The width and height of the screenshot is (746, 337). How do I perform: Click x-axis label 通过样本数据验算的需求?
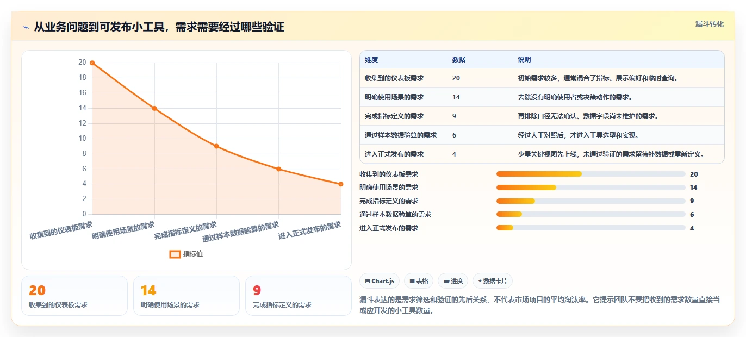tap(241, 232)
